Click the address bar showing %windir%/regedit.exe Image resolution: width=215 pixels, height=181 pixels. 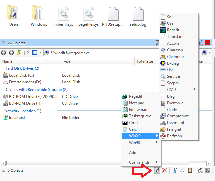(101, 53)
